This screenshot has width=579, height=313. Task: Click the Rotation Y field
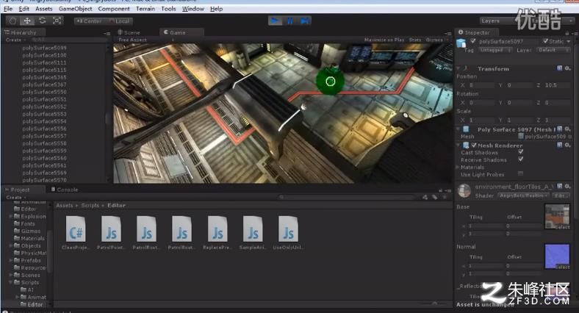tap(519, 103)
